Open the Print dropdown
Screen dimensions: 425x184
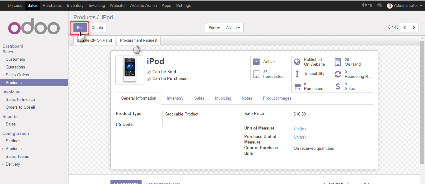pyautogui.click(x=214, y=28)
